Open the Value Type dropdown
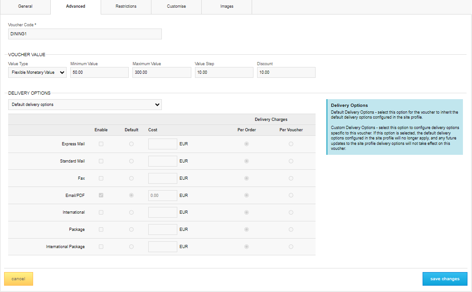The height and width of the screenshot is (292, 472). pyautogui.click(x=37, y=72)
